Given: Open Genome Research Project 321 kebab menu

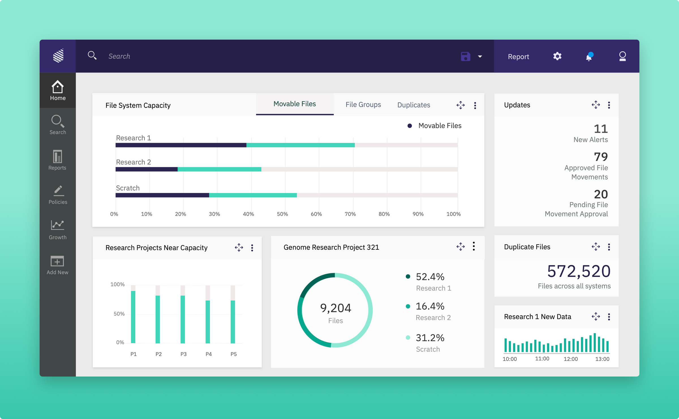Looking at the screenshot, I should [474, 246].
